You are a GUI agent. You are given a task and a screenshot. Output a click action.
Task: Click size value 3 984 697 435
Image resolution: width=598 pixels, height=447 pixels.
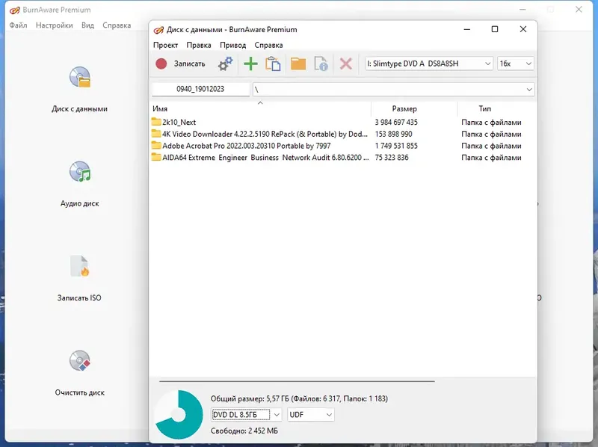pyautogui.click(x=396, y=122)
